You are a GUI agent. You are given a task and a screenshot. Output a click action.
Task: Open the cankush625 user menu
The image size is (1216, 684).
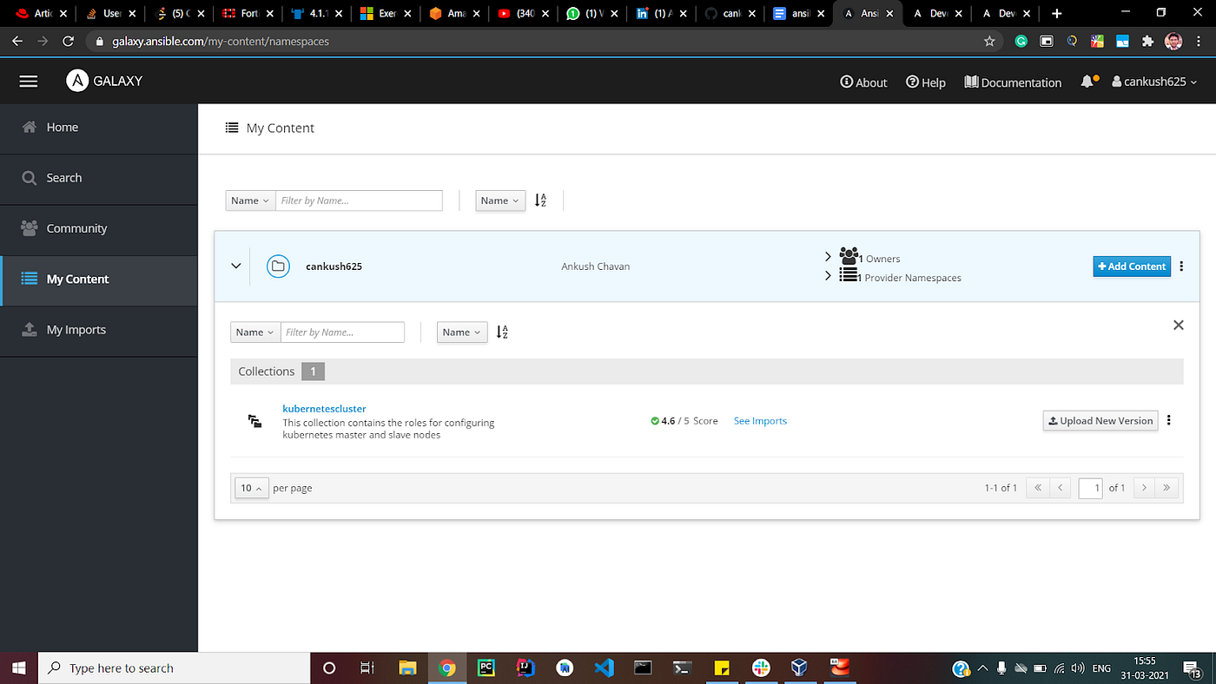[x=1154, y=82]
